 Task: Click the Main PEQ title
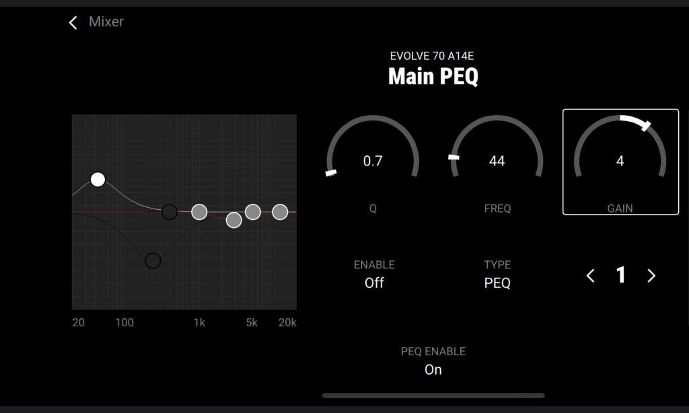[x=433, y=76]
